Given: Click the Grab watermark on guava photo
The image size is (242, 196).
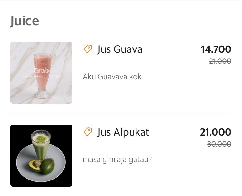Looking at the screenshot, I should pos(41,71).
